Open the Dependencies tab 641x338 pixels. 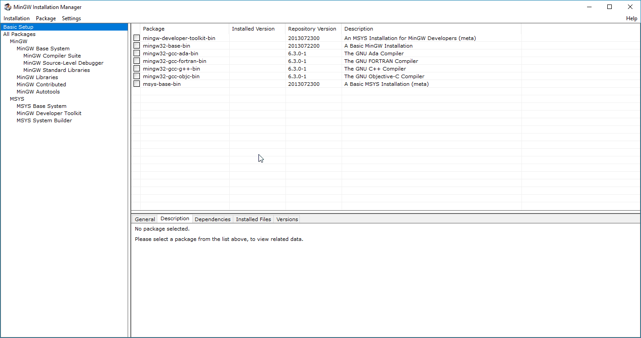click(213, 219)
